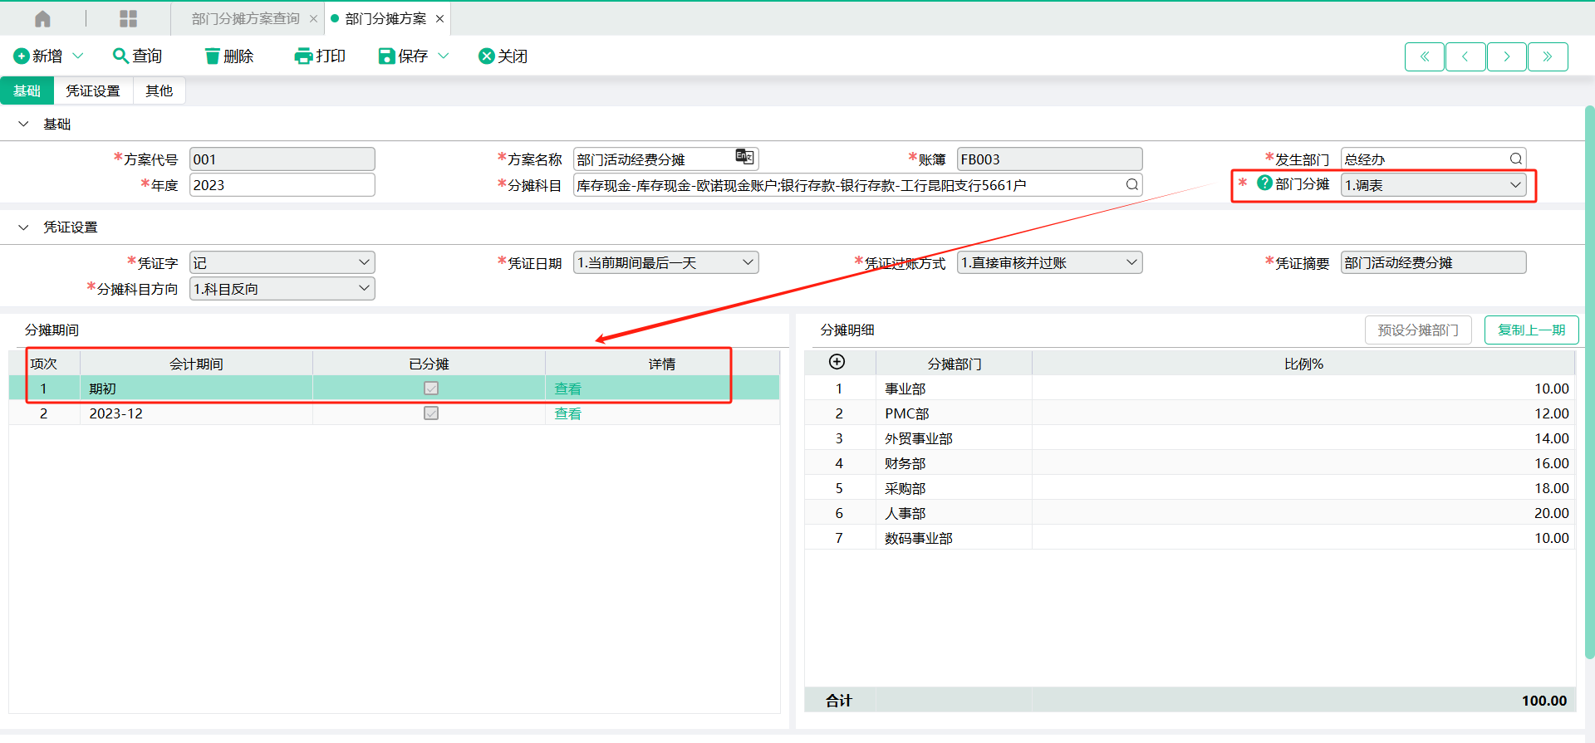Expand the 新增 dropdown arrow

click(x=78, y=56)
